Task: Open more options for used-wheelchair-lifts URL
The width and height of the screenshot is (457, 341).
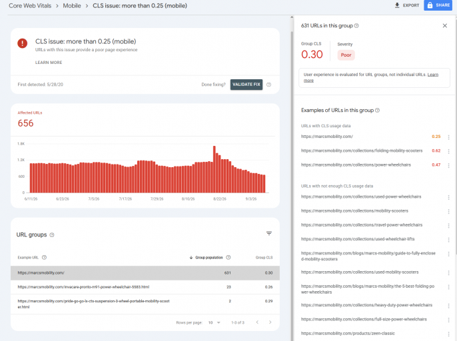Action: click(448, 240)
